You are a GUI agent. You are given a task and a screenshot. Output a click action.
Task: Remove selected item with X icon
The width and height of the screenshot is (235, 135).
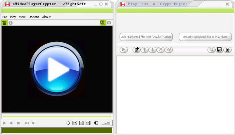(x=161, y=50)
